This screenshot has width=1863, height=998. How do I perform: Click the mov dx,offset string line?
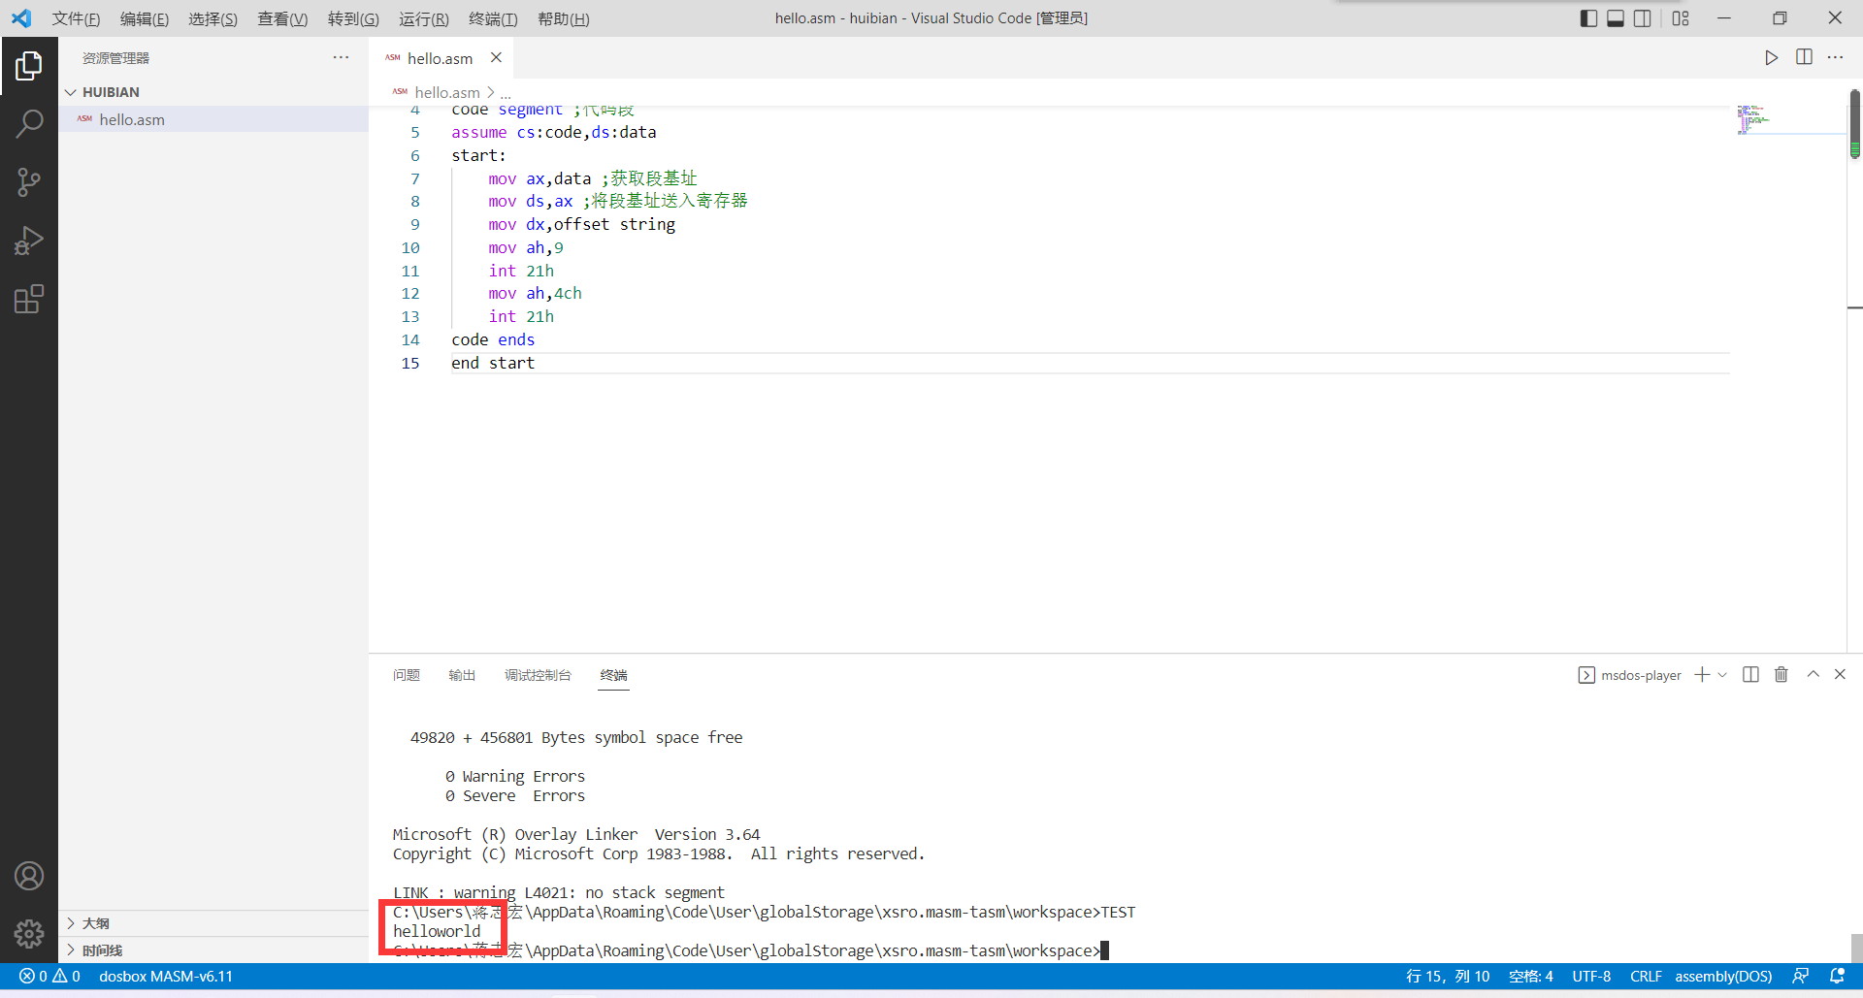click(x=581, y=224)
